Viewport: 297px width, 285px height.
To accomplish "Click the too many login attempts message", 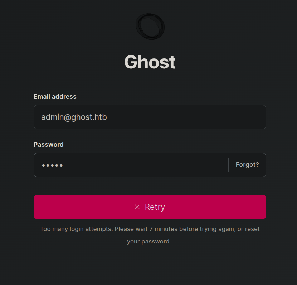I will 150,235.
